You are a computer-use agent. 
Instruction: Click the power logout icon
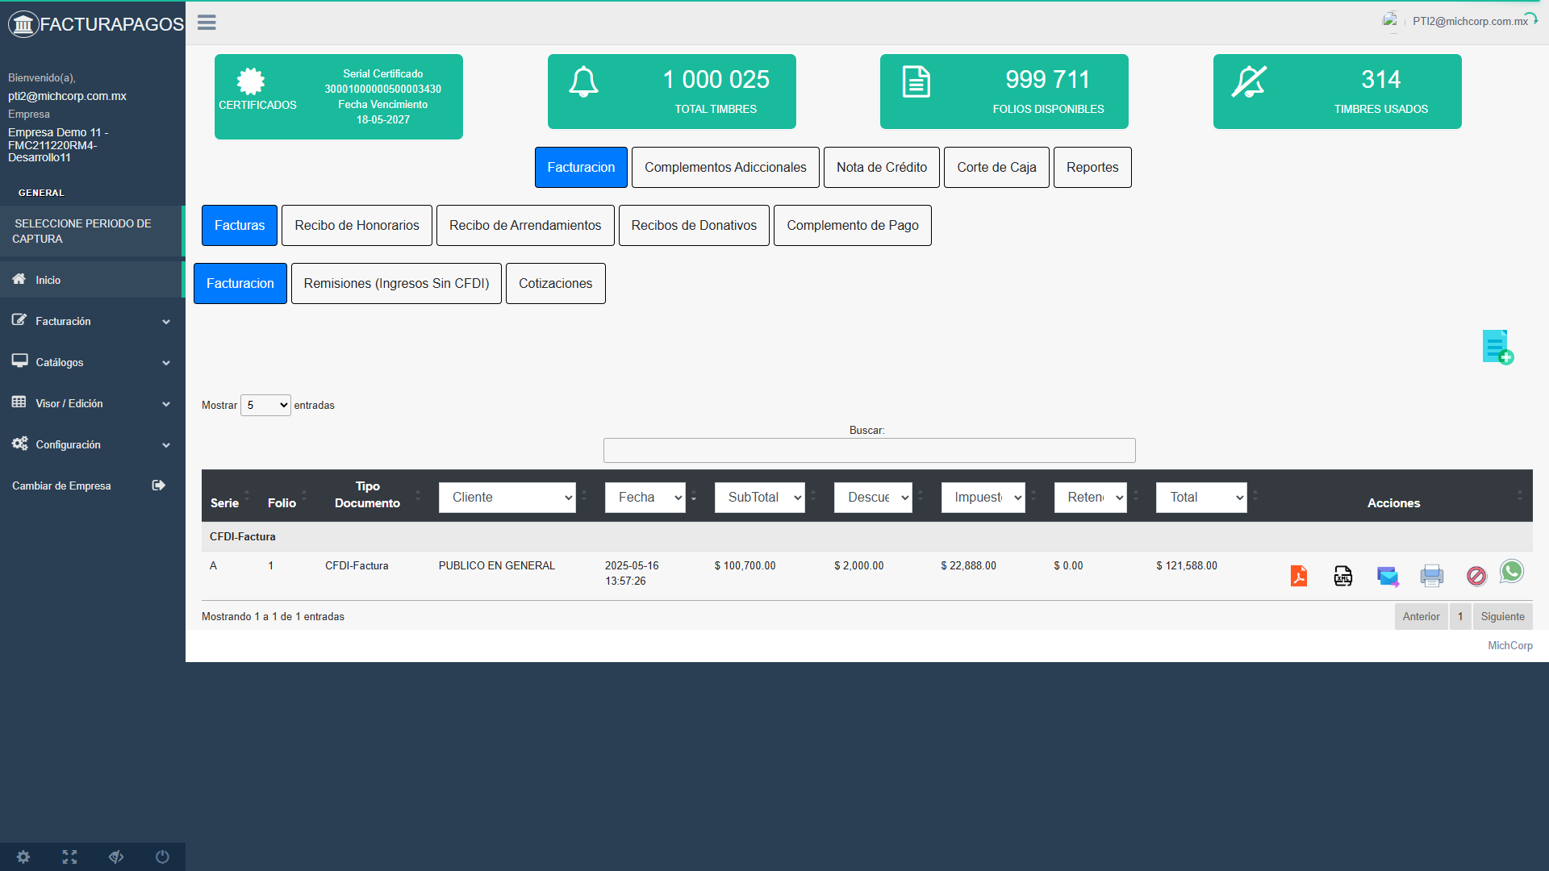(x=162, y=856)
